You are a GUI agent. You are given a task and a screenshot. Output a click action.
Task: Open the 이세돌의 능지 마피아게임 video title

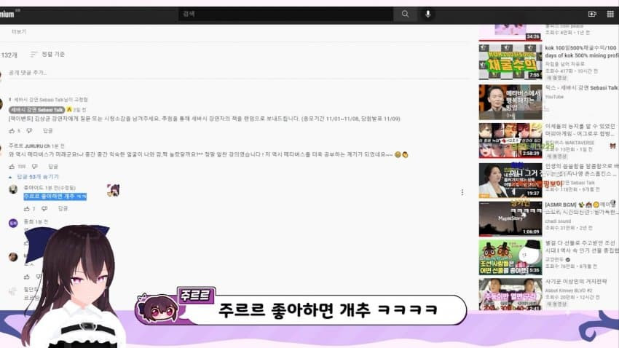[580, 130]
